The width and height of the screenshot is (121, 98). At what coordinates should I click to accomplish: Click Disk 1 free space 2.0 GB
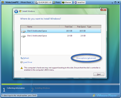click(x=83, y=36)
